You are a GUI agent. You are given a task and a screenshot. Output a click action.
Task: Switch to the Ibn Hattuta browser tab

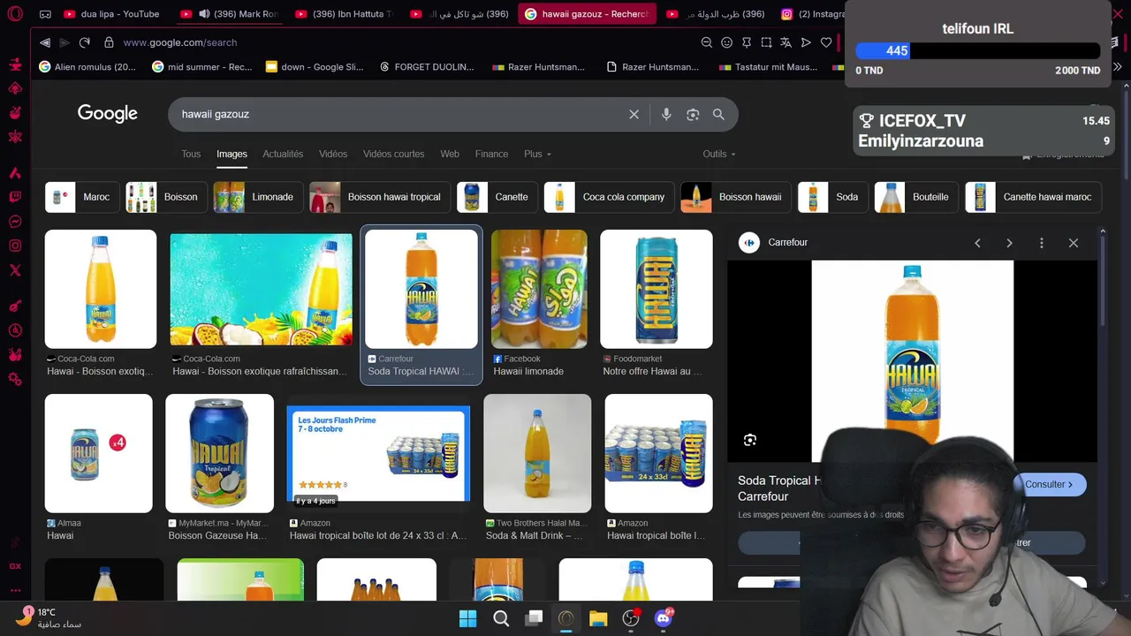point(345,14)
